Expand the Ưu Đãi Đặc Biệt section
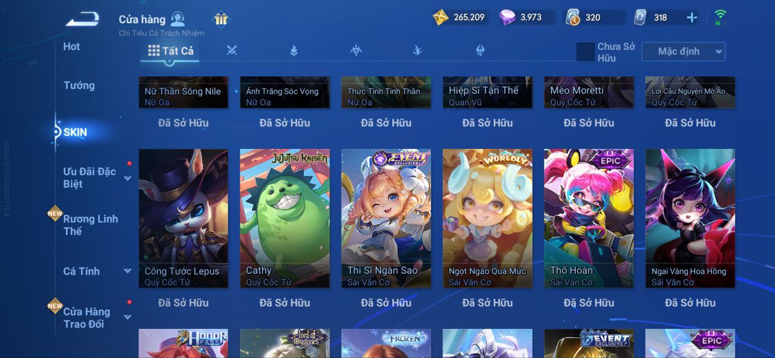Screen dimensions: 775x358 [x=128, y=178]
